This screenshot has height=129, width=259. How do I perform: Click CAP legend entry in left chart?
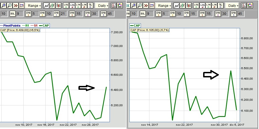click(44, 26)
